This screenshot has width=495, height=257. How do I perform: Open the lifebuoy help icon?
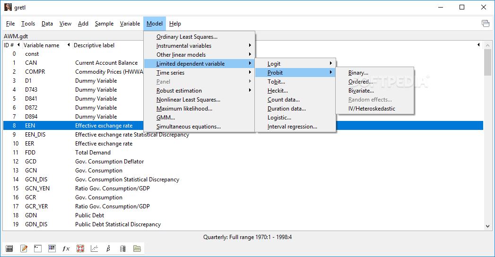tap(80, 248)
